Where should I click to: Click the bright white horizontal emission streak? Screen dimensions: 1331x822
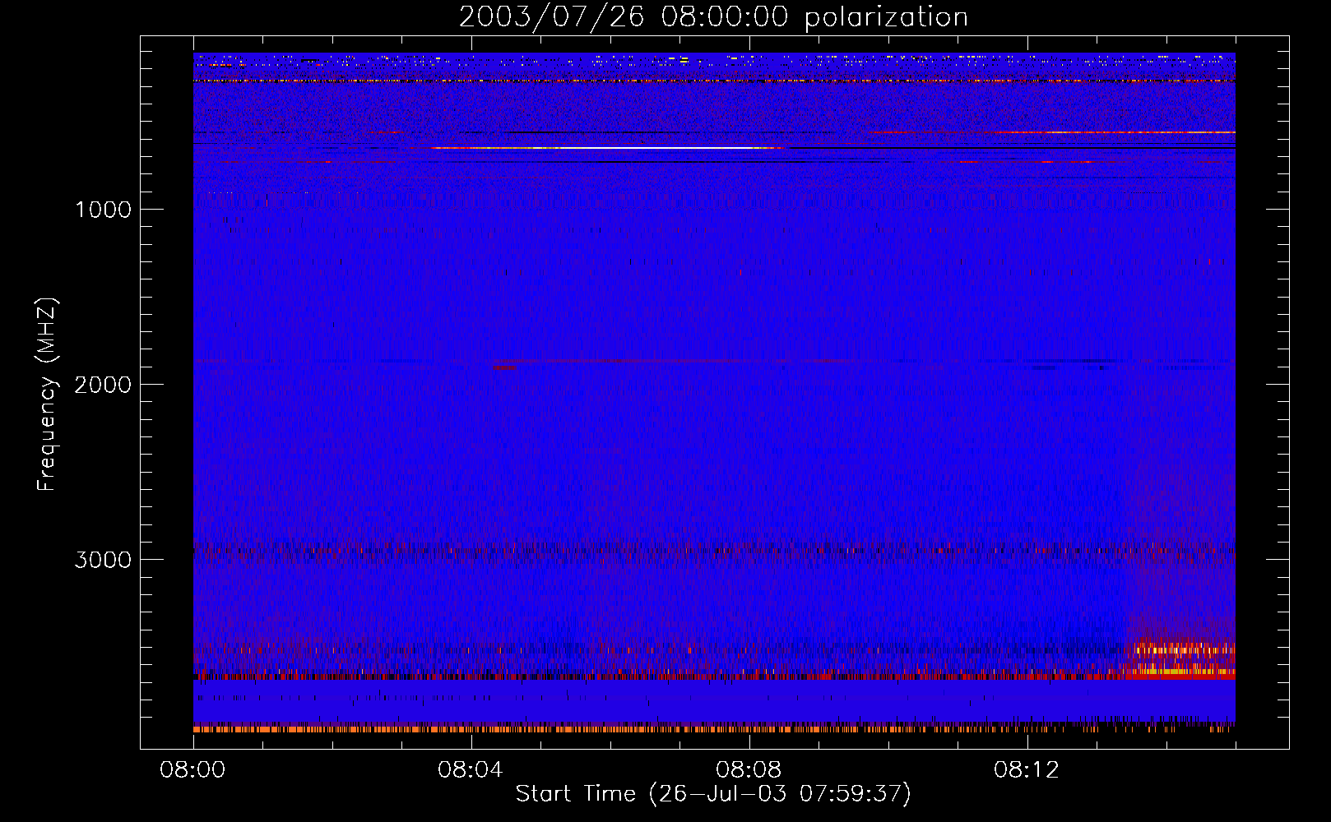point(609,148)
